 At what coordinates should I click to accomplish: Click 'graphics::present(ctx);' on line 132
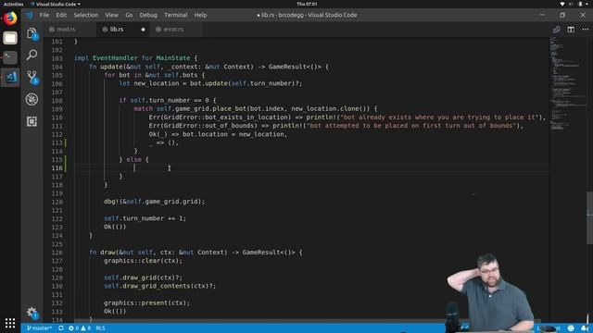coord(146,302)
